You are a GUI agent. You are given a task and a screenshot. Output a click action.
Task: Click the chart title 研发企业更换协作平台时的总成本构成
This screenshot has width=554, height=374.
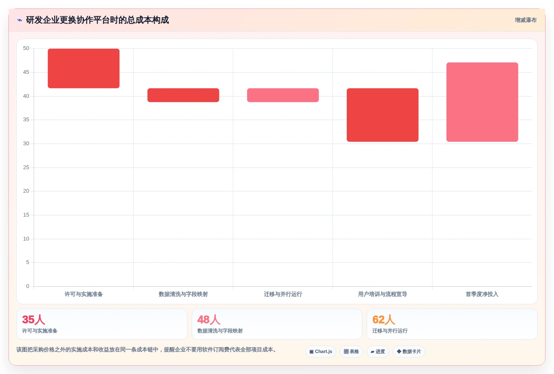pos(98,20)
